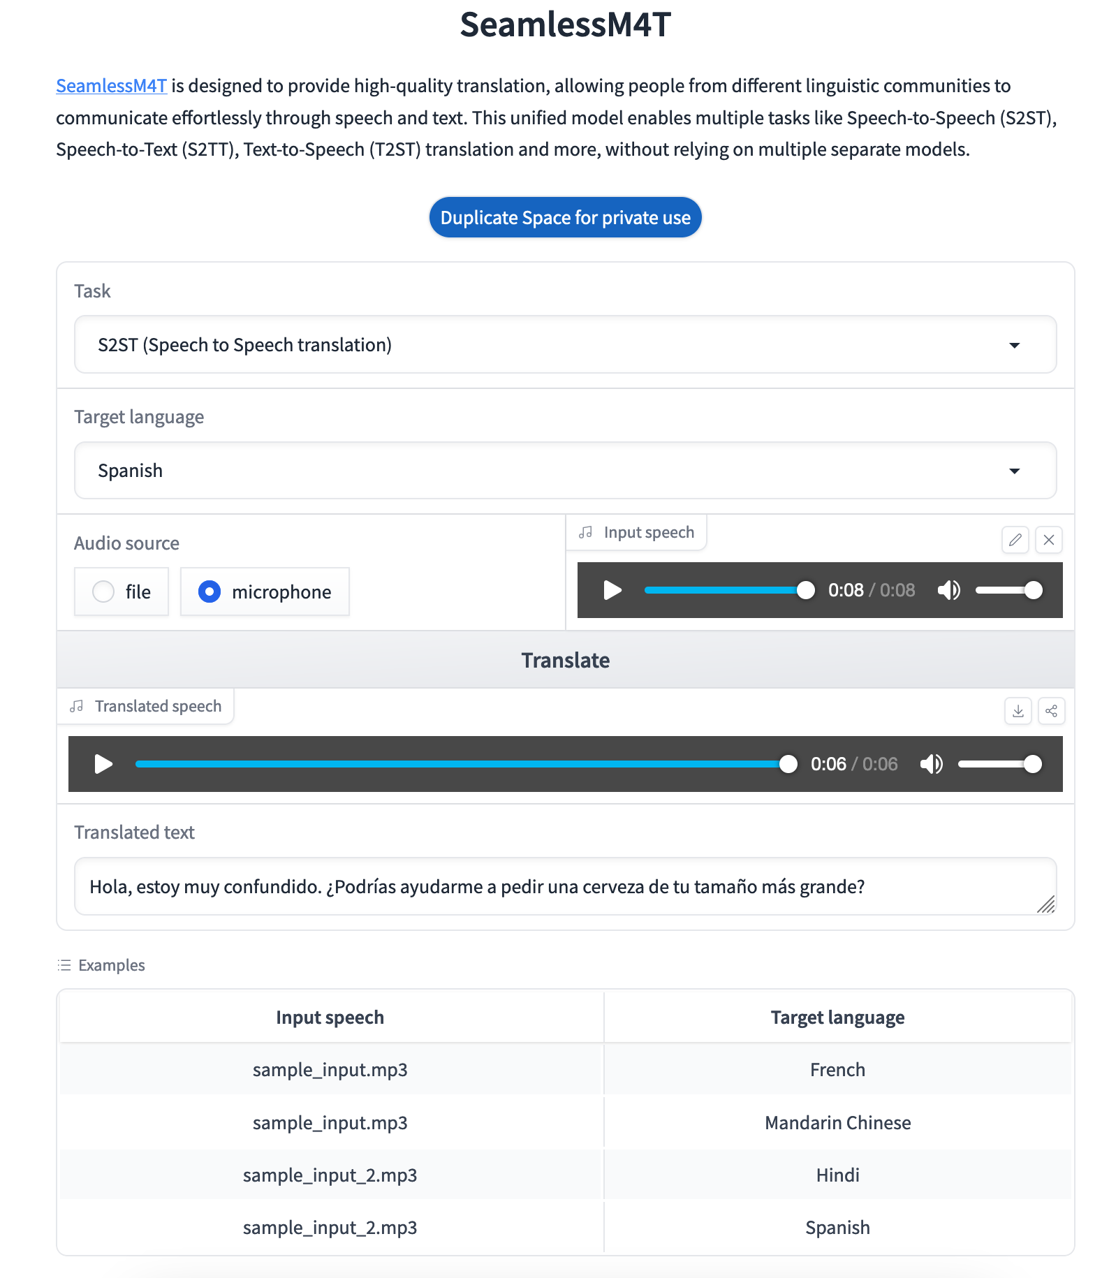Mute the translated speech player

(932, 764)
